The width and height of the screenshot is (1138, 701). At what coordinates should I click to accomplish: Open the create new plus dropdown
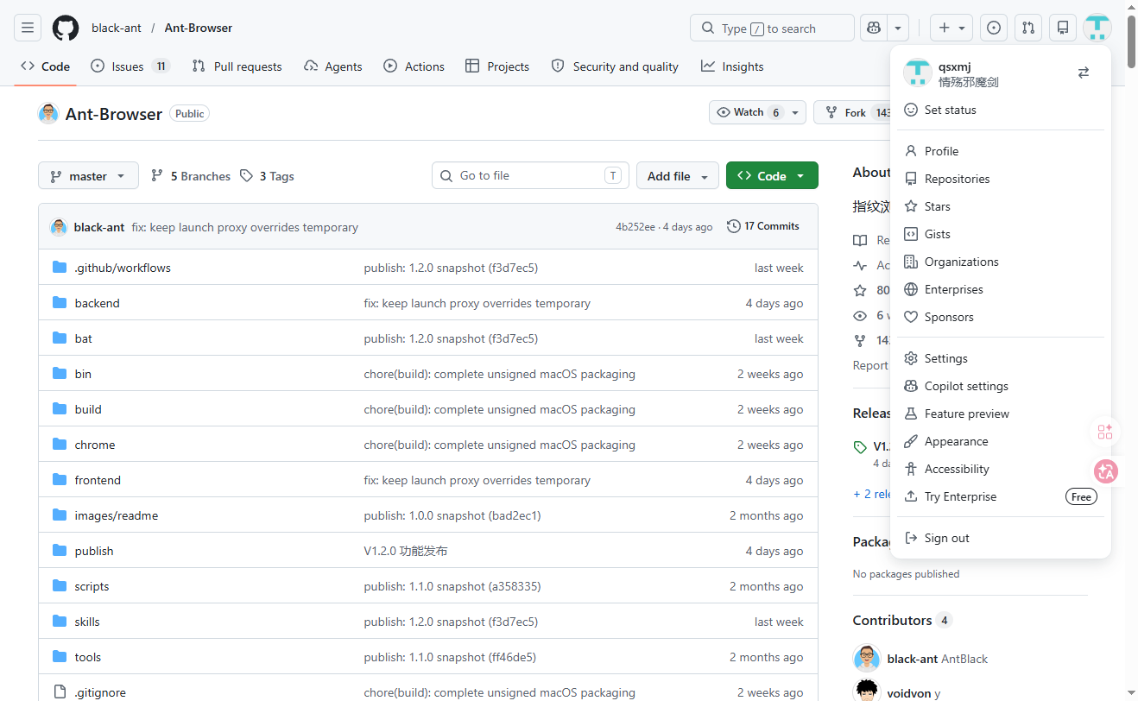point(951,28)
